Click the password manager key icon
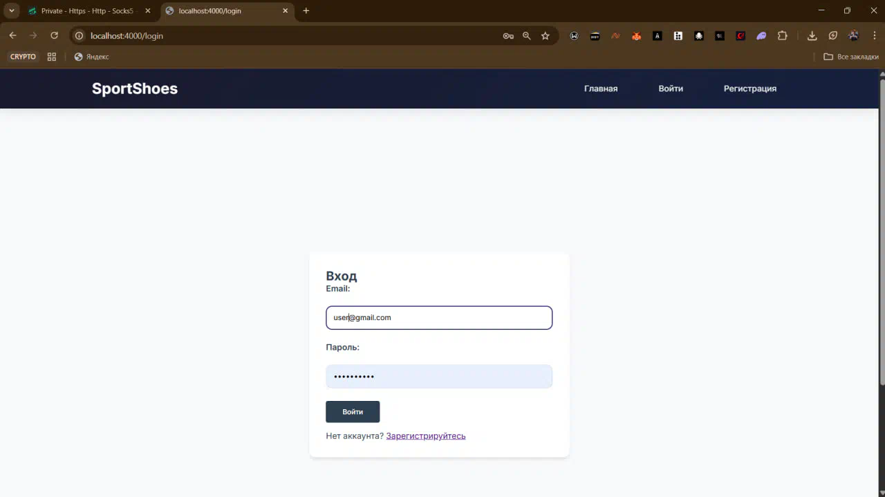The width and height of the screenshot is (885, 497). [x=508, y=36]
